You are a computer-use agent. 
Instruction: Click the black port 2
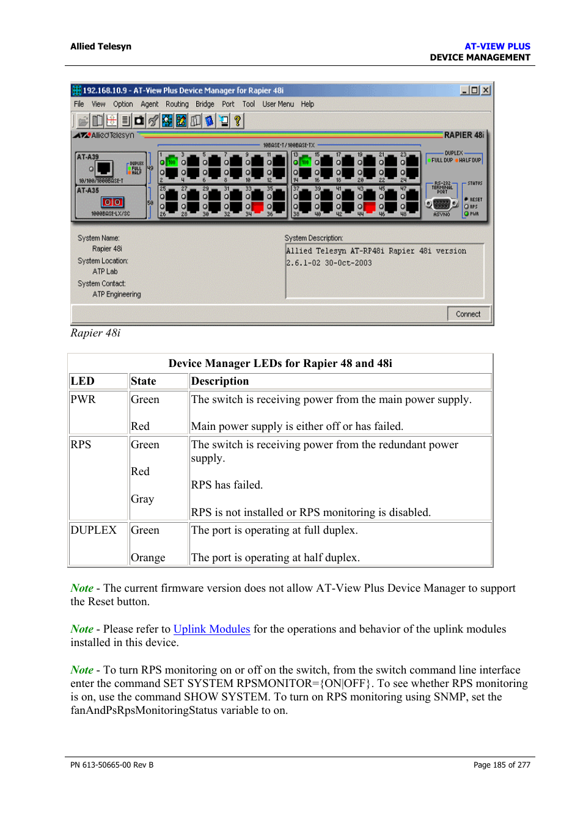[x=172, y=173]
